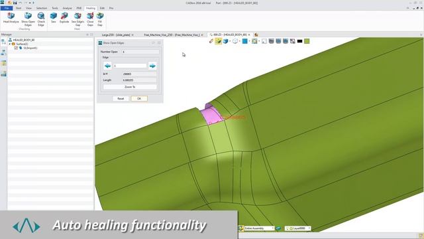Switch to the Large.Z3D slide_plate document tab
This screenshot has height=239, width=424.
click(x=116, y=35)
